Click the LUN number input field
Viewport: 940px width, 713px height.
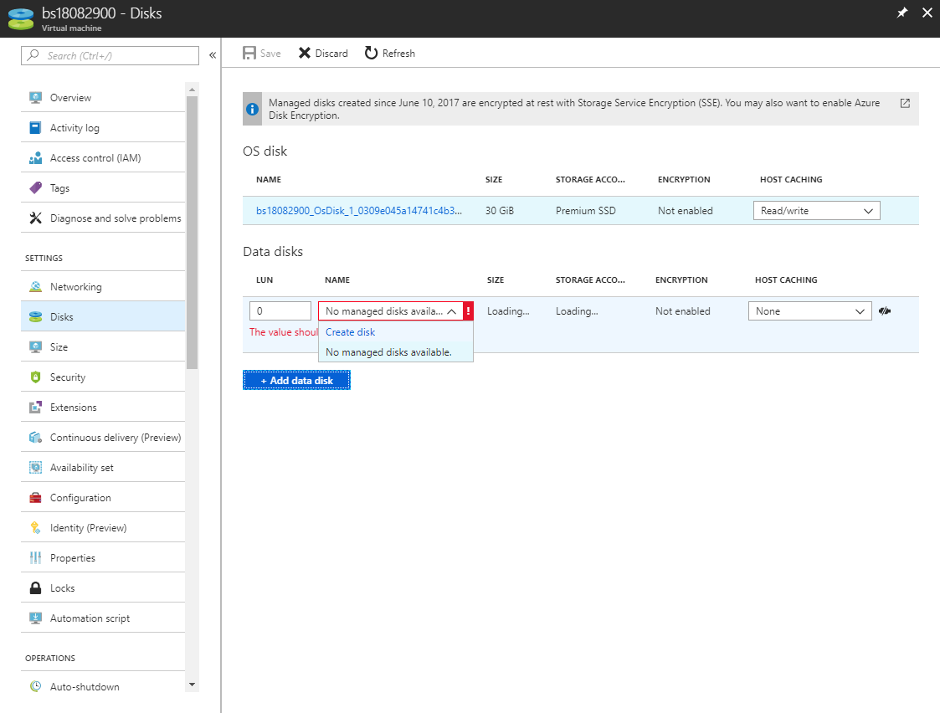[x=280, y=311]
